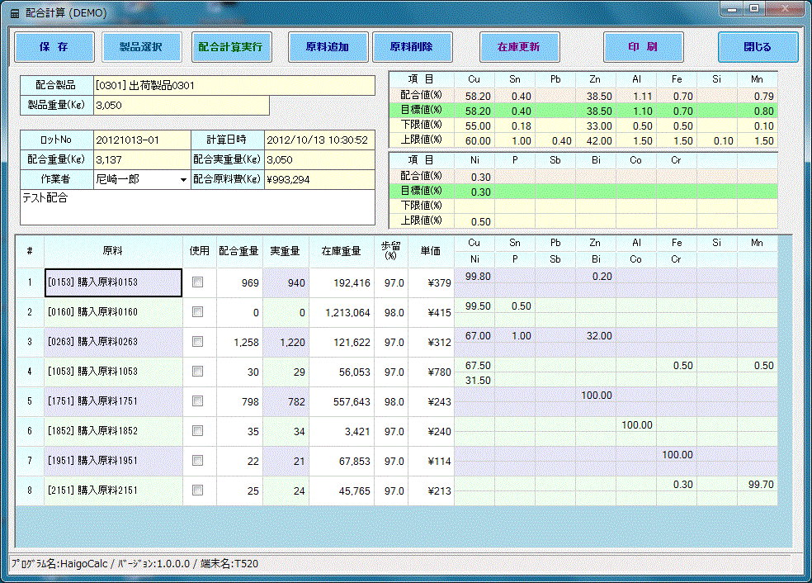Open the 作業者 dropdown arrow
Viewport: 812px width, 583px height.
pos(183,180)
